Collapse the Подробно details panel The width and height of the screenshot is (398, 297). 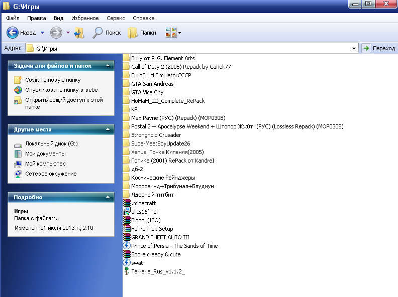(108, 197)
